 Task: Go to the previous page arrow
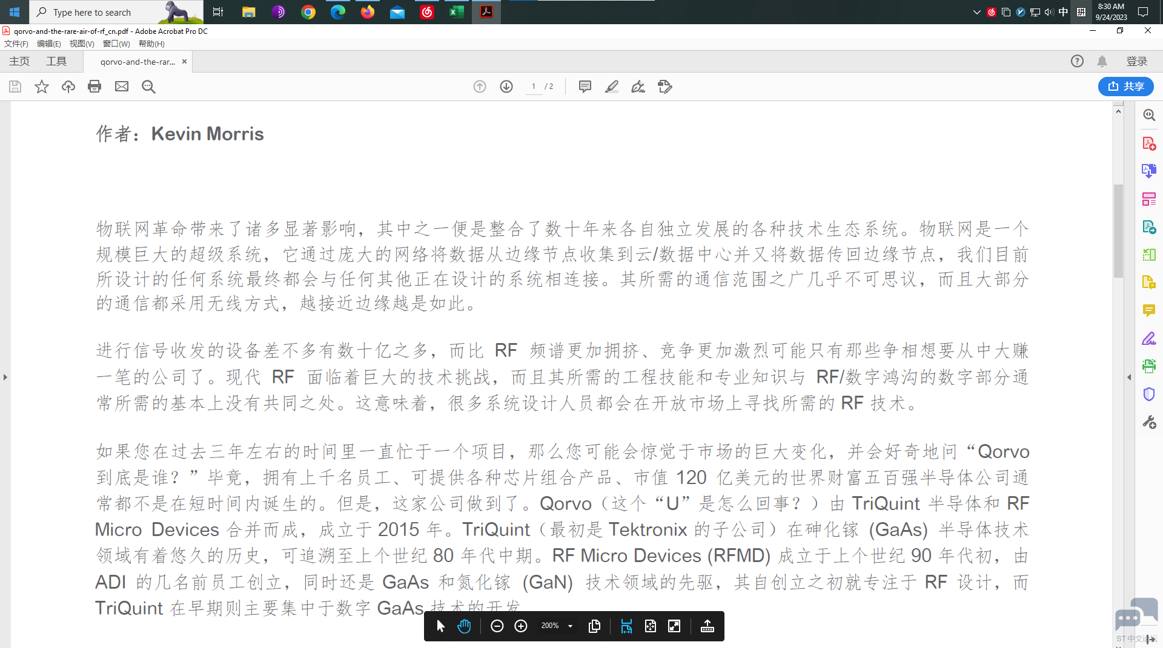(x=480, y=87)
